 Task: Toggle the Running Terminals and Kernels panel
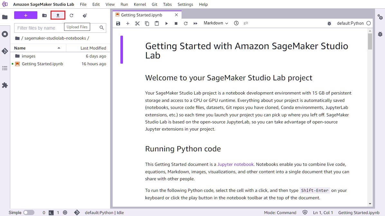tap(5, 34)
